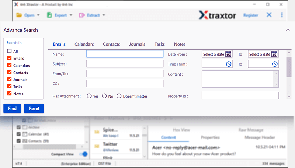The height and width of the screenshot is (168, 295).
Task: Toggle the Compact View switch
Action: [84, 154]
